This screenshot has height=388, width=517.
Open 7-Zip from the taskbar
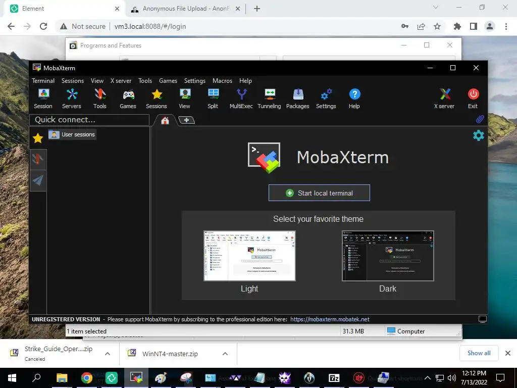tap(334, 378)
